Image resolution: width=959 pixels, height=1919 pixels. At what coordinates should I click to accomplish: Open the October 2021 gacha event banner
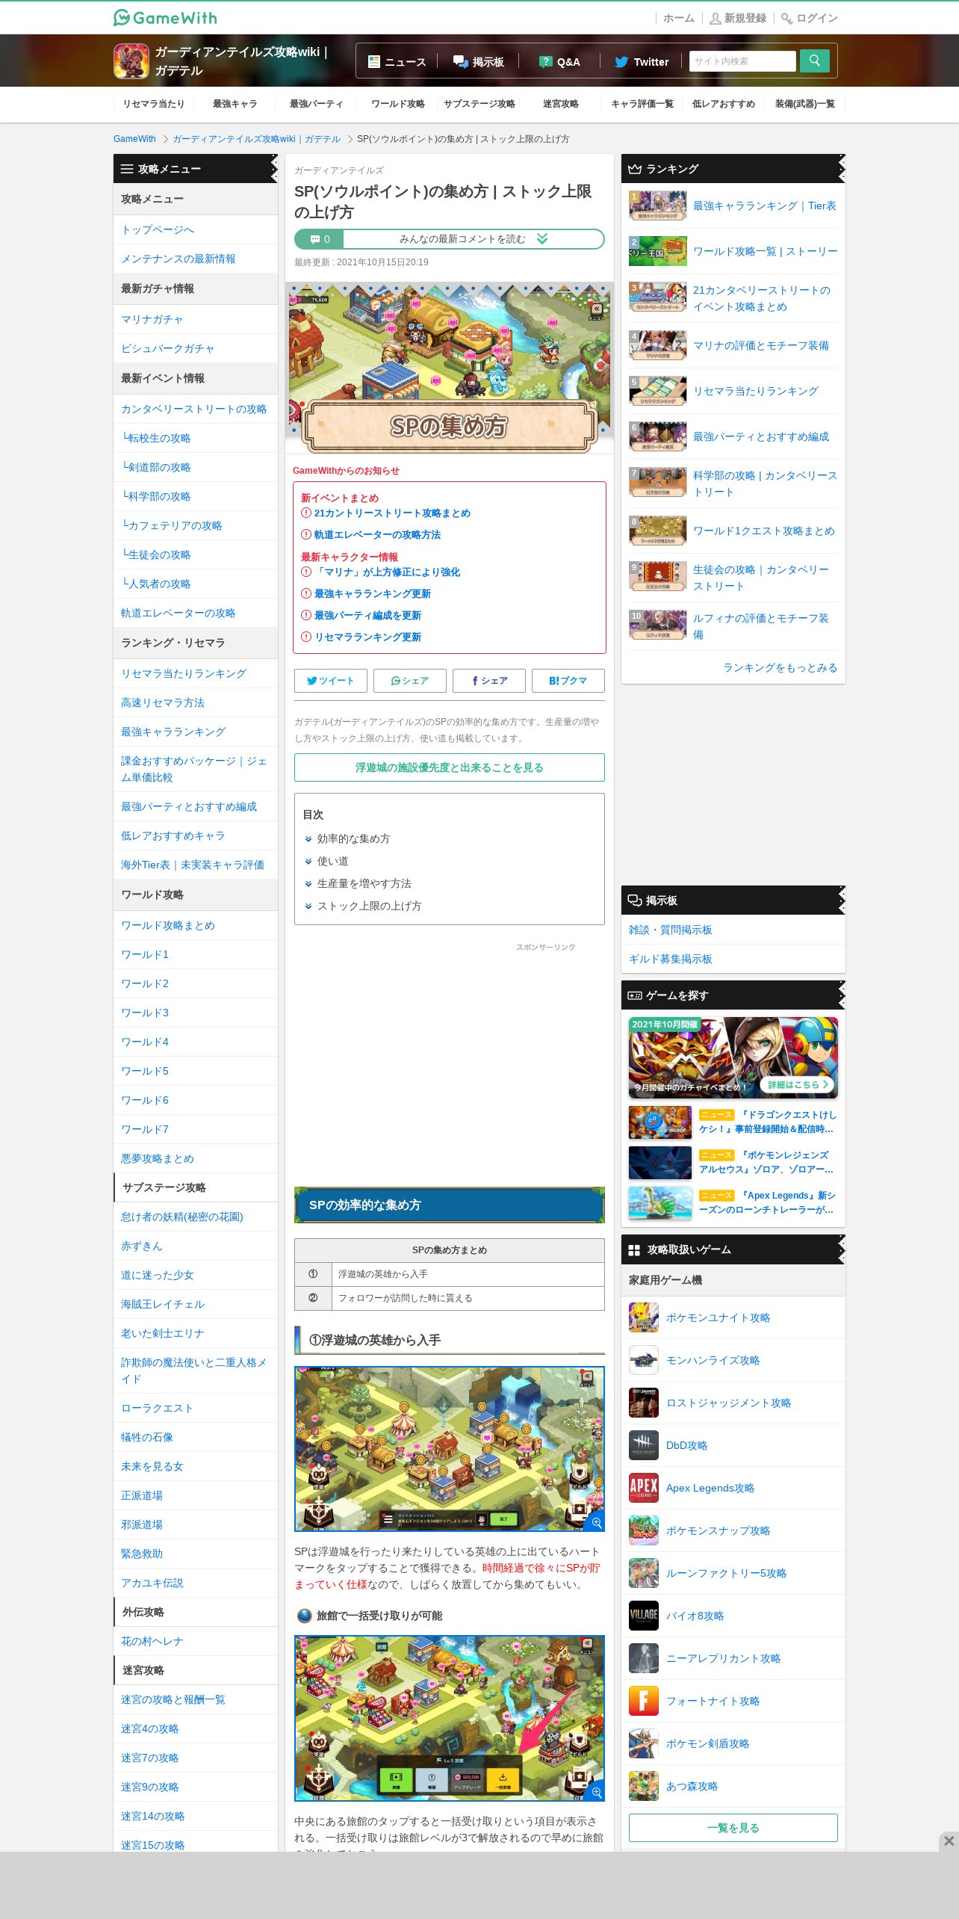[733, 1057]
